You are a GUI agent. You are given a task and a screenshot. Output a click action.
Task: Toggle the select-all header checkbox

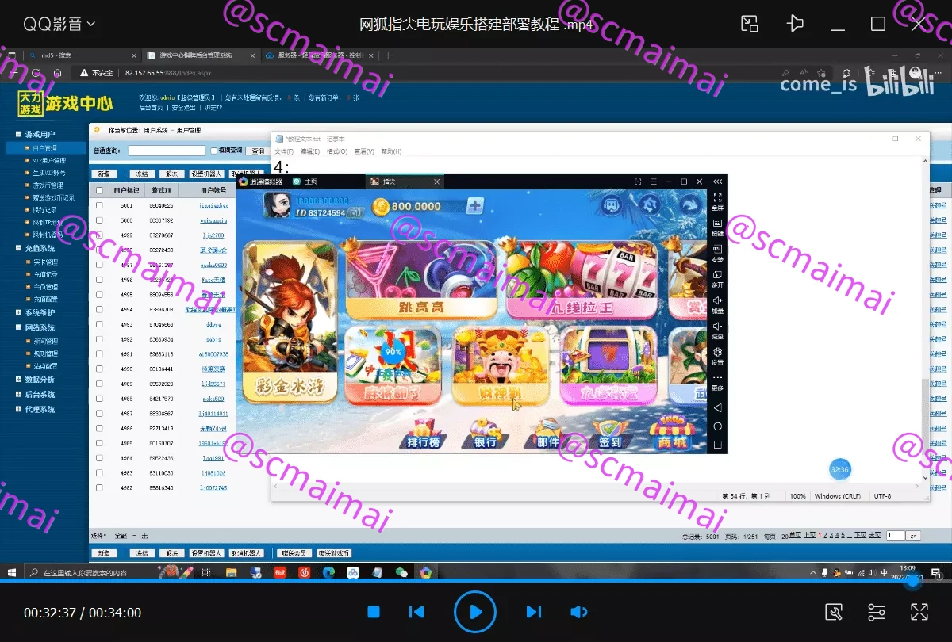coord(99,190)
